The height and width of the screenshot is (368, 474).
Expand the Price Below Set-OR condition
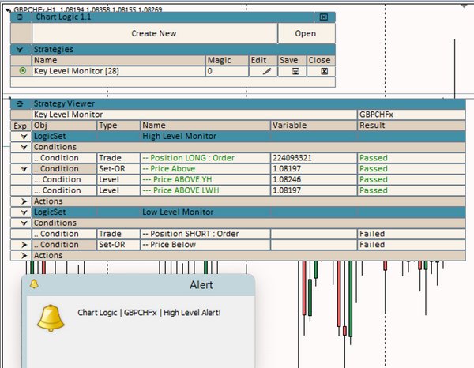(24, 245)
